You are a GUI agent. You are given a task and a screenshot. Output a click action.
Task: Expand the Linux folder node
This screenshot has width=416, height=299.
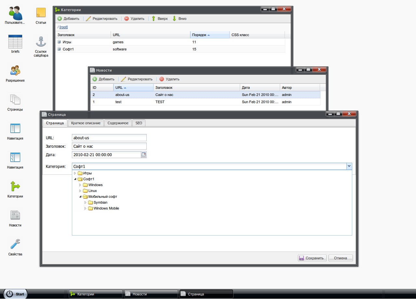(80, 191)
